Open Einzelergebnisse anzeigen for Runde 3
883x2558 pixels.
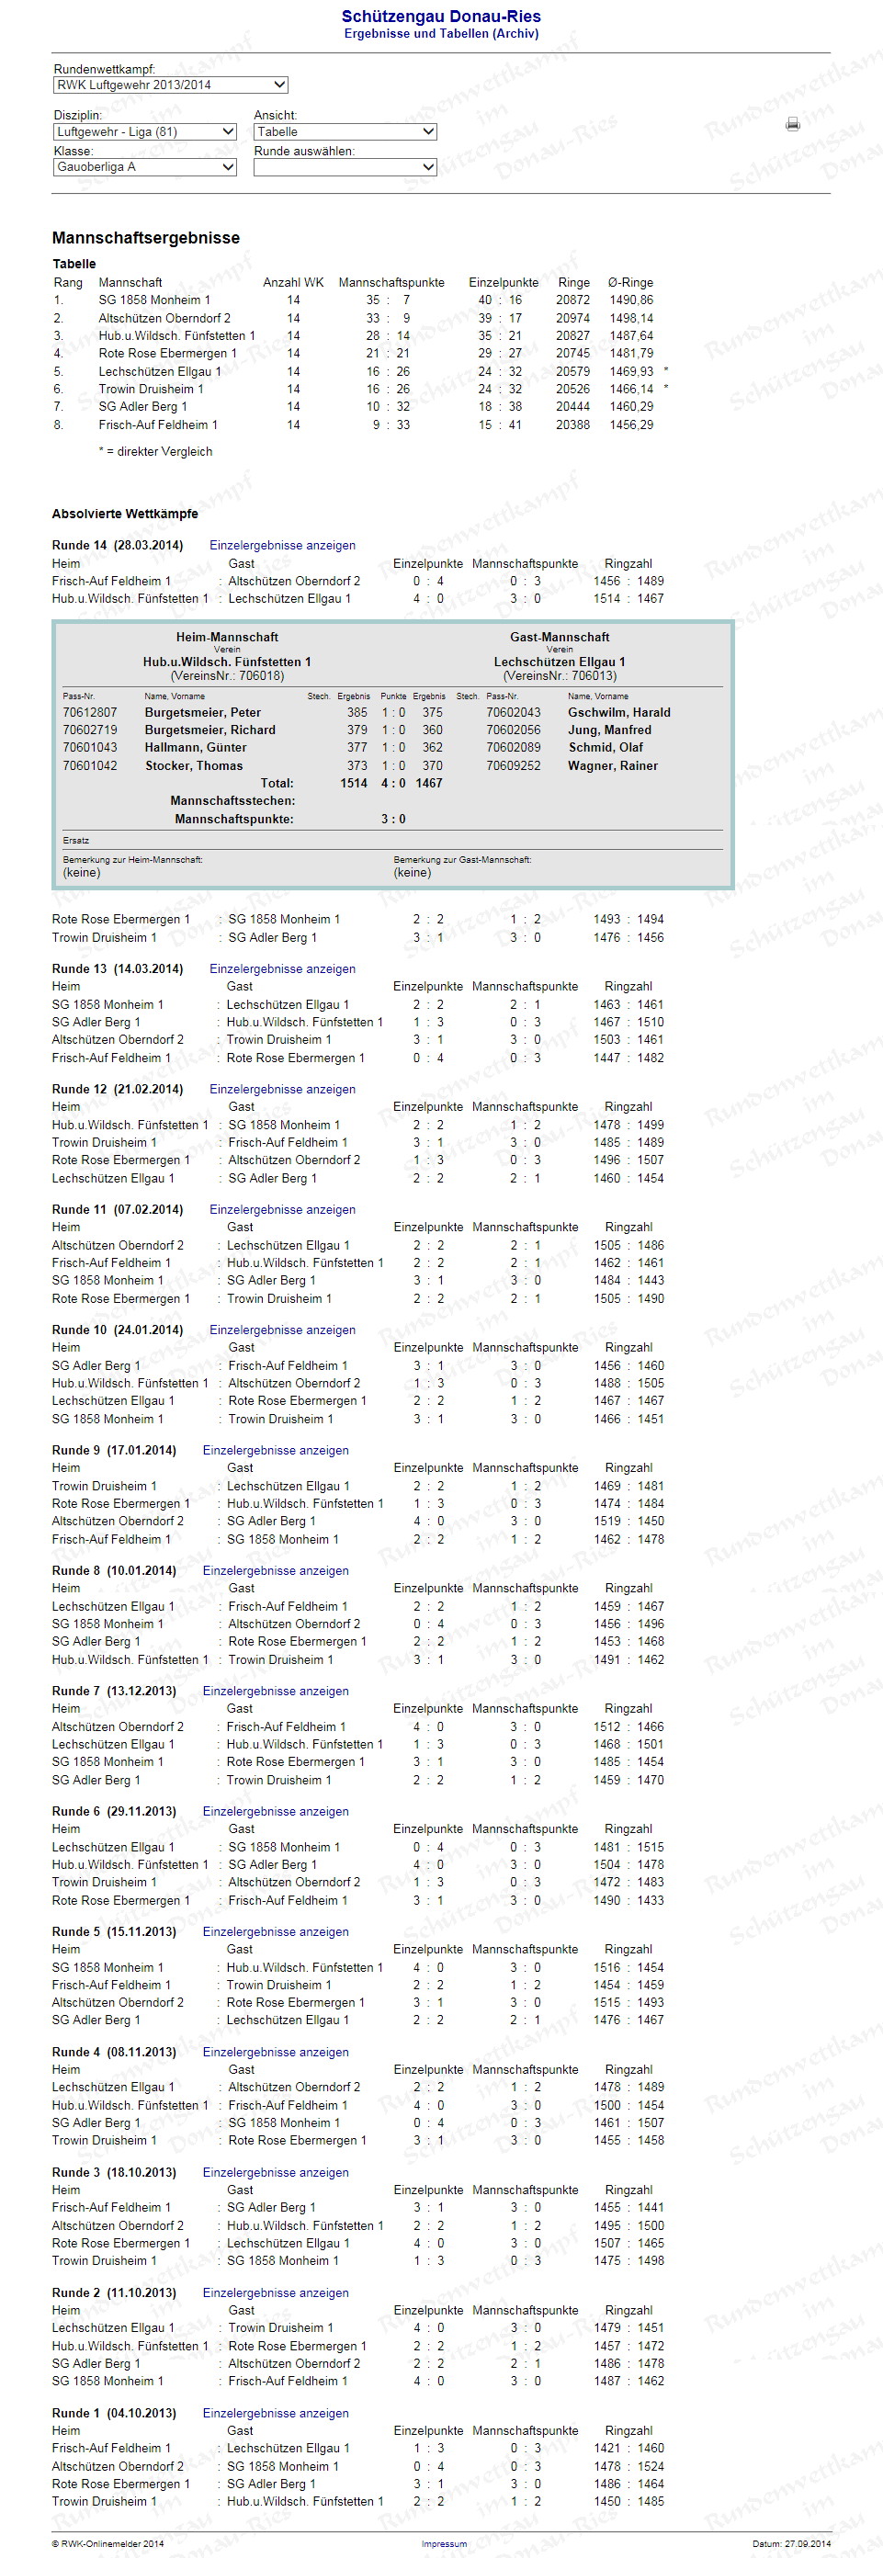pos(275,2172)
